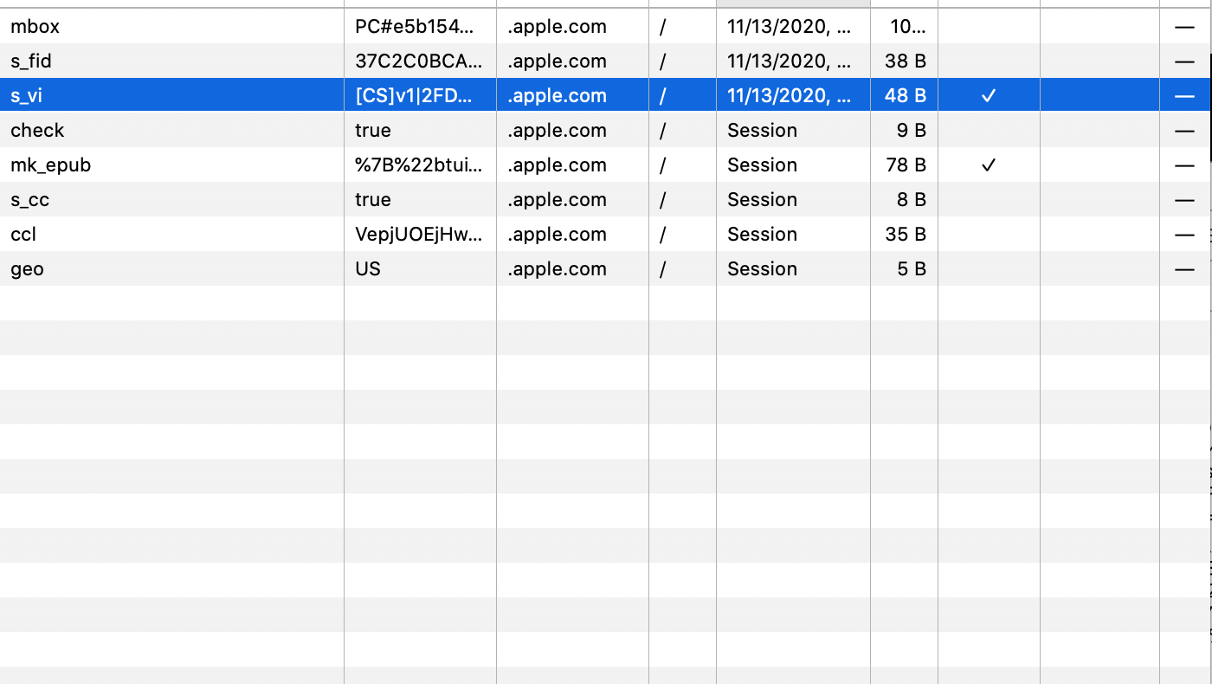Click Session expiry in check row
Viewport: 1212px width, 684px height.
(762, 131)
